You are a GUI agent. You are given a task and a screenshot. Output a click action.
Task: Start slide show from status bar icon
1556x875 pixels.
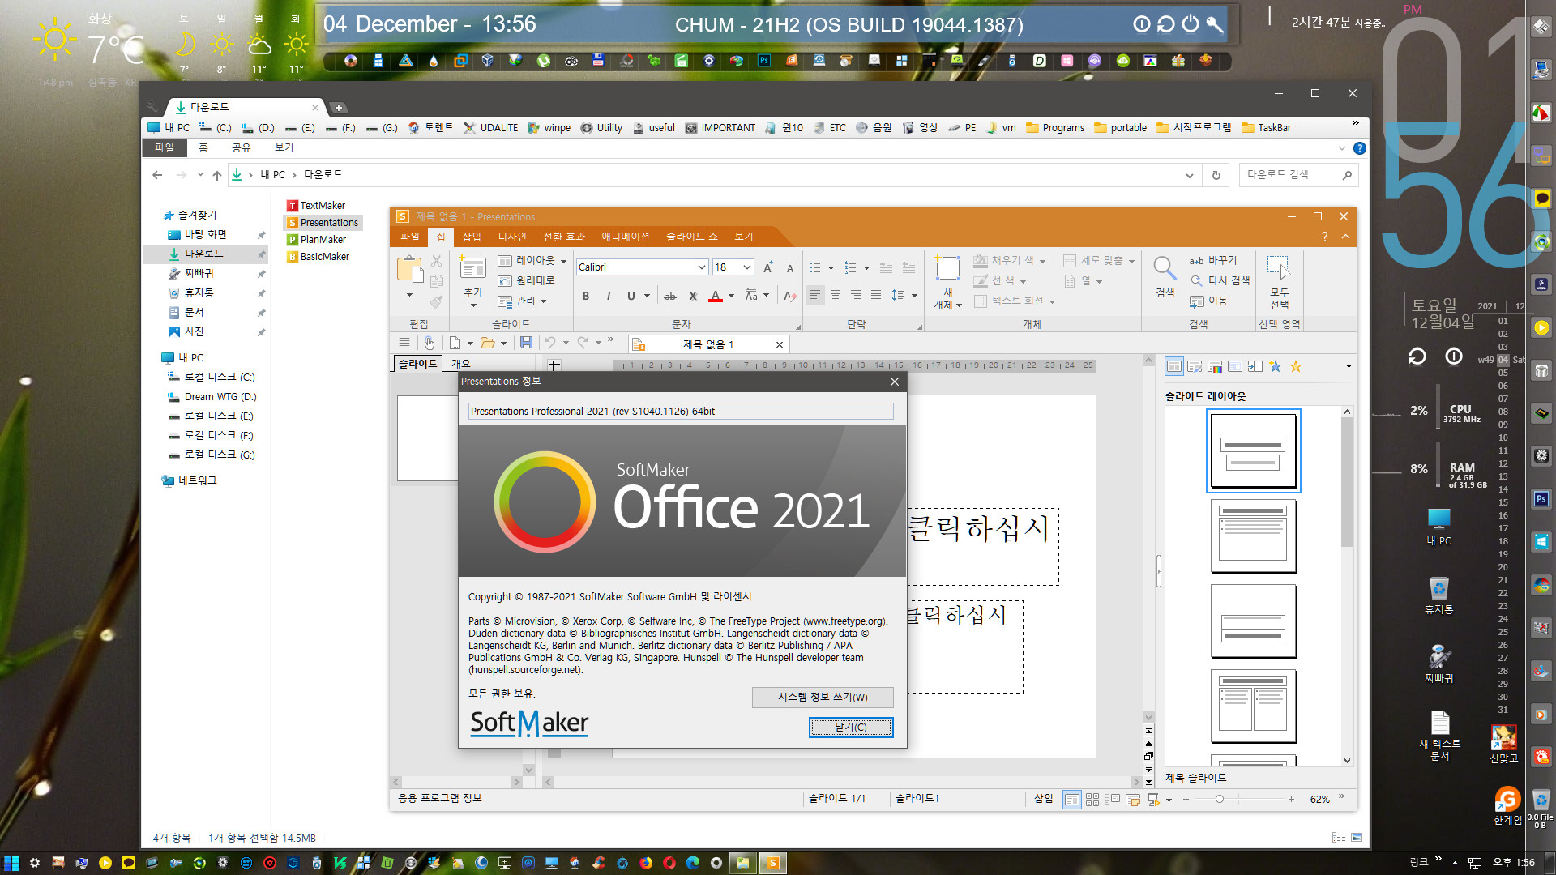tap(1153, 800)
